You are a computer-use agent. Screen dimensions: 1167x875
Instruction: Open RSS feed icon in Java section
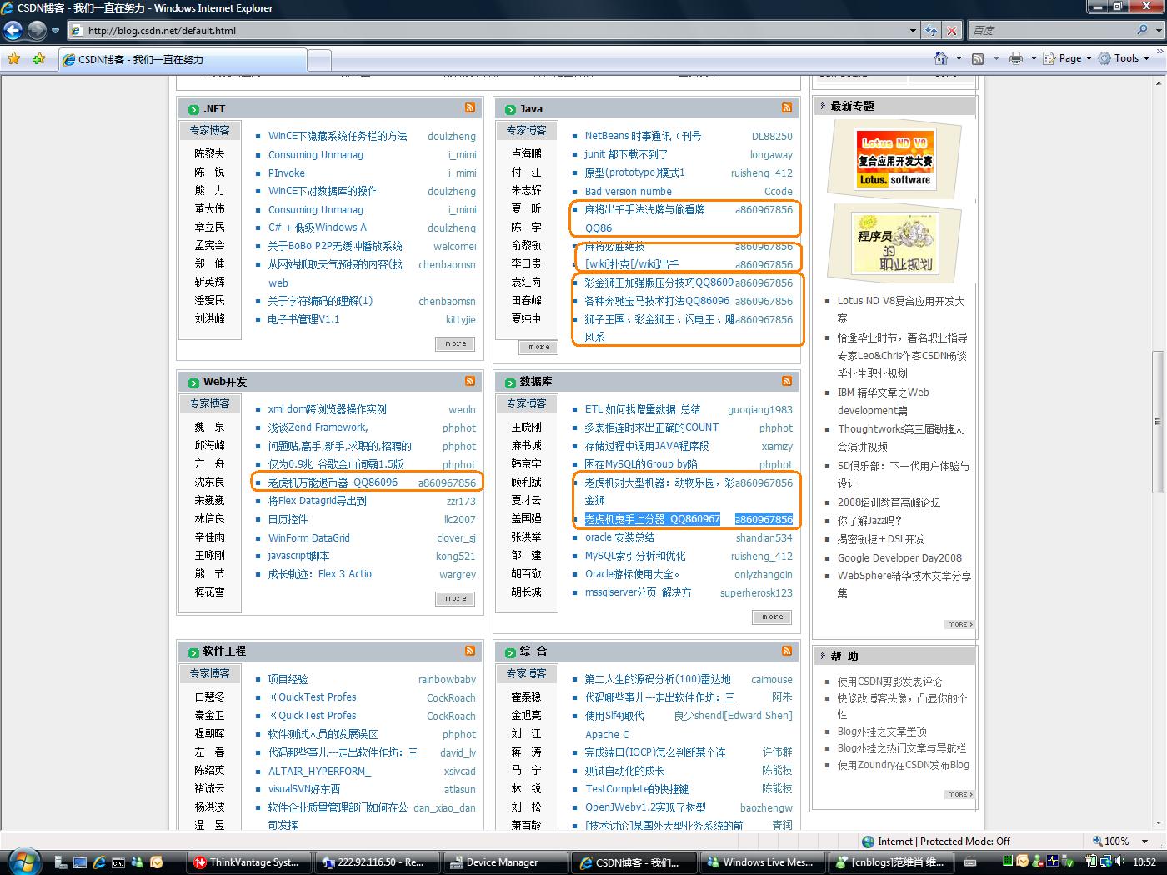pos(787,107)
